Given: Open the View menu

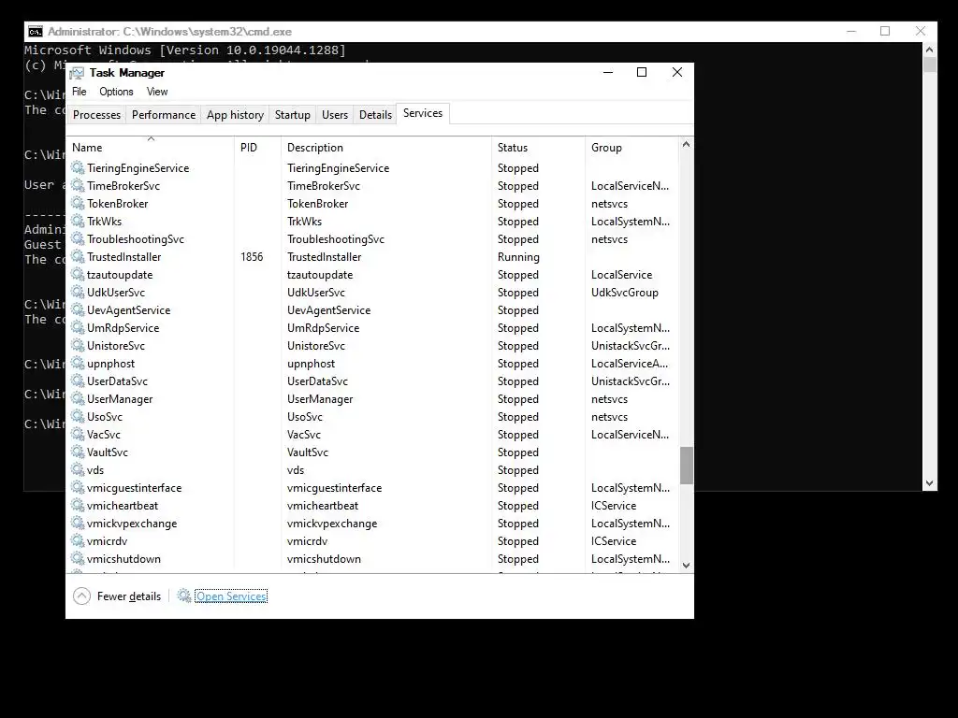Looking at the screenshot, I should click(157, 92).
